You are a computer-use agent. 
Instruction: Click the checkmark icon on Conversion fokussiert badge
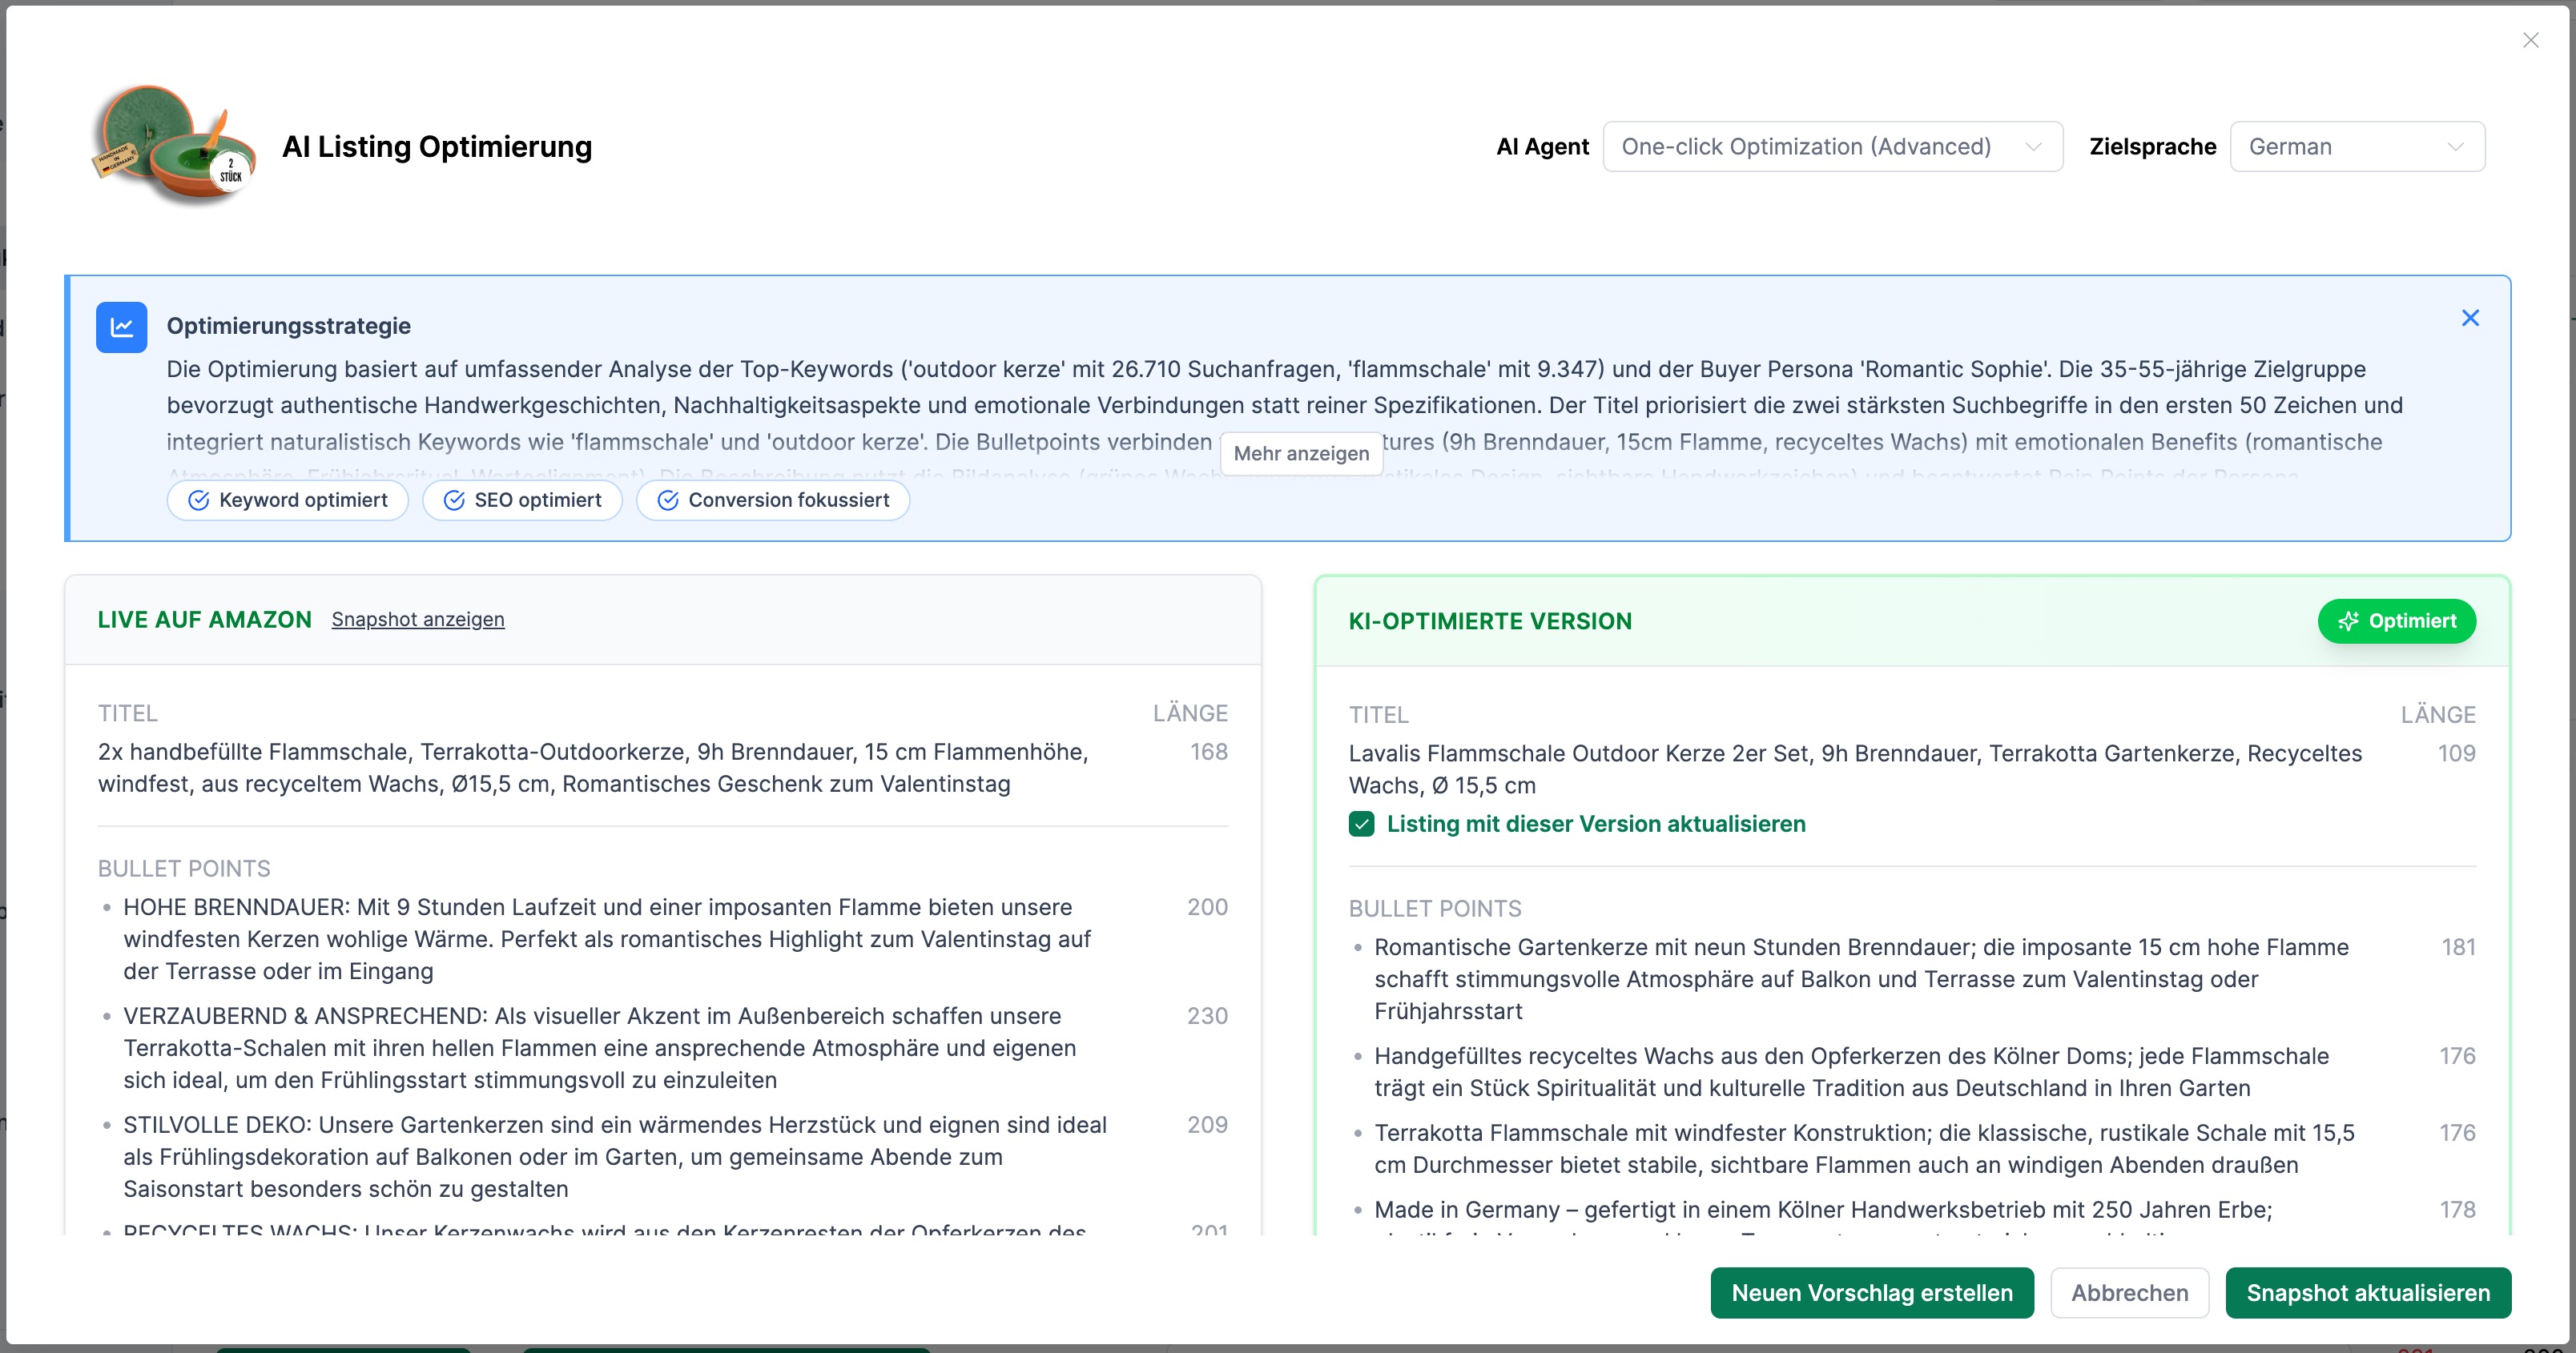(668, 500)
